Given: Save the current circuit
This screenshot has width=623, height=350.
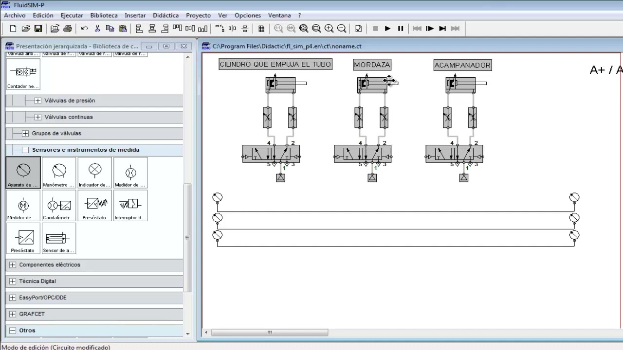Looking at the screenshot, I should coord(38,29).
